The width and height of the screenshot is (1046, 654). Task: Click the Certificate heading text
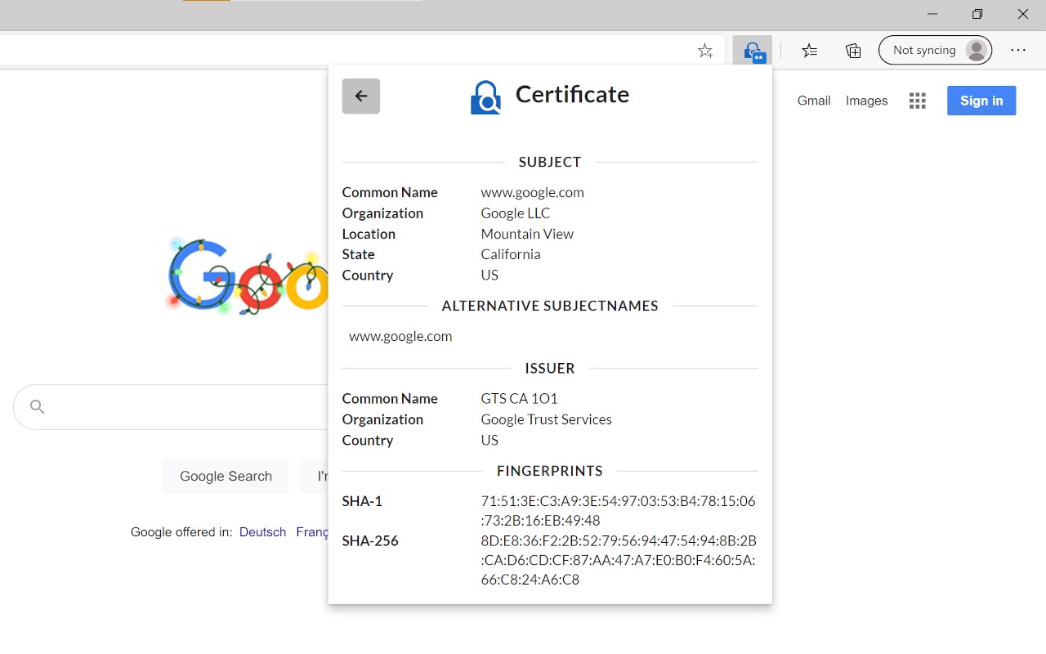(x=572, y=95)
